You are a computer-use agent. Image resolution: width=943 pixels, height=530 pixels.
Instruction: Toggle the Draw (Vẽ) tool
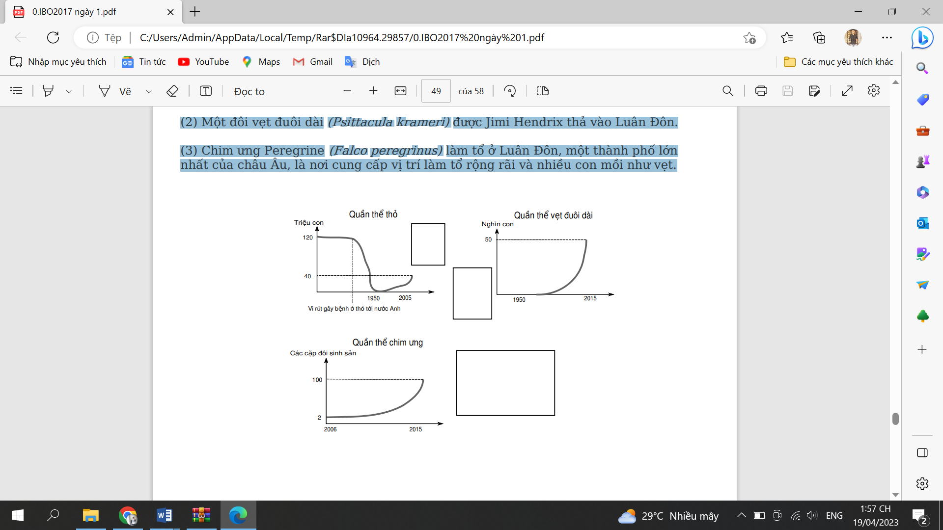click(115, 91)
